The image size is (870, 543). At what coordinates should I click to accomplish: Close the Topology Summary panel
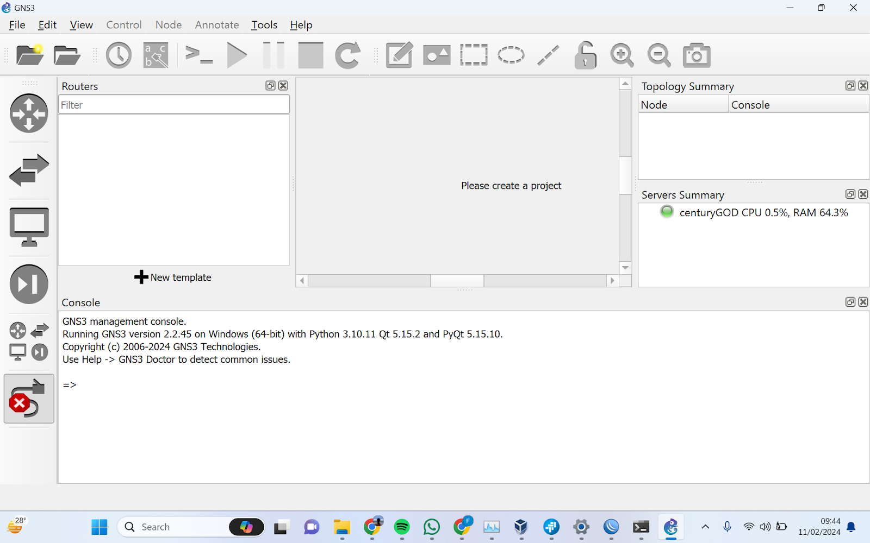(863, 86)
